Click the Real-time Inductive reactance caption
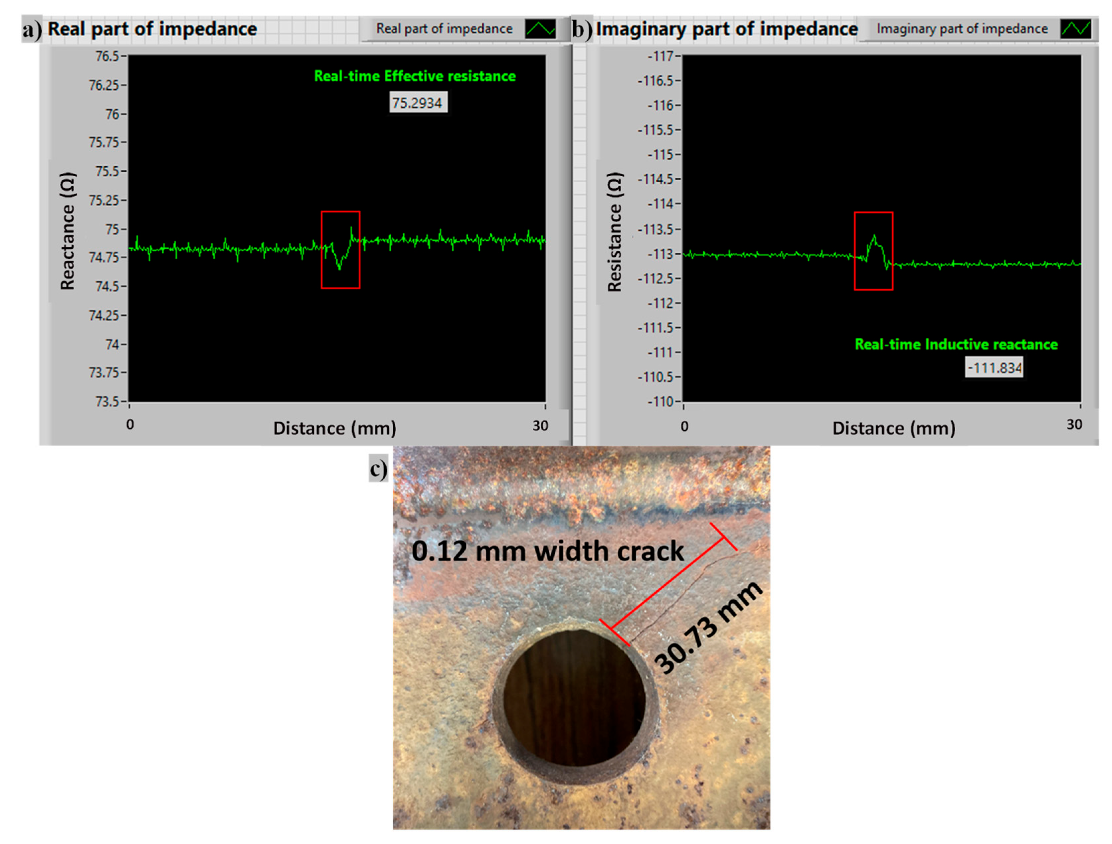Viewport: 1112px width, 844px height. tap(956, 345)
